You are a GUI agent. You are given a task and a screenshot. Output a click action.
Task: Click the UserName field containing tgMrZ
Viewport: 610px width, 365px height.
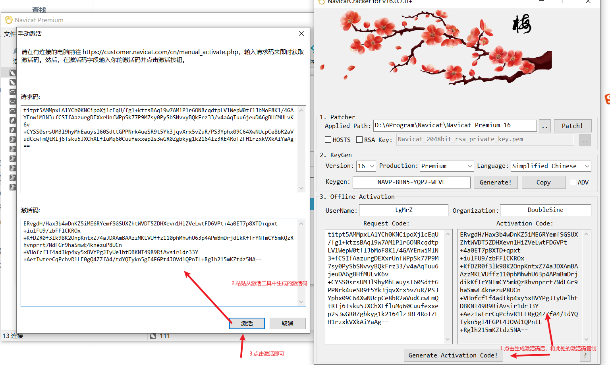(403, 210)
